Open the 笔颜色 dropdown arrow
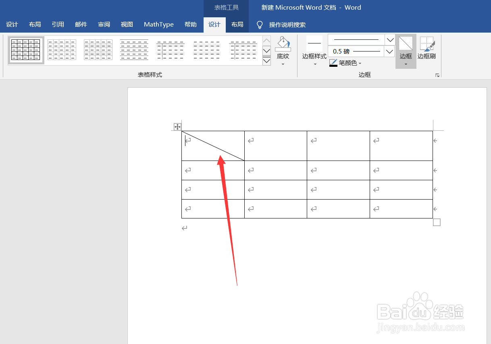The height and width of the screenshot is (344, 491). tap(360, 63)
